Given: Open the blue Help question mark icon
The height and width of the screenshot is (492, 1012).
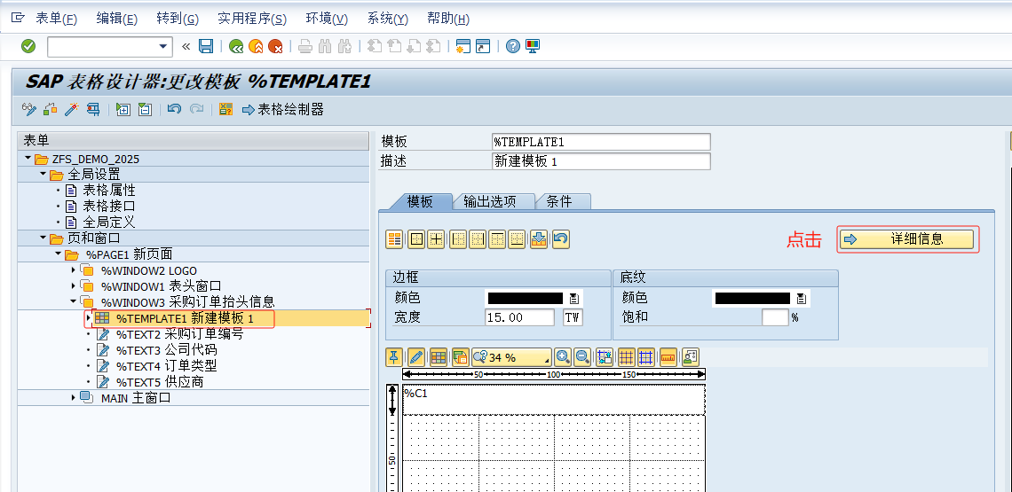Looking at the screenshot, I should click(x=513, y=46).
